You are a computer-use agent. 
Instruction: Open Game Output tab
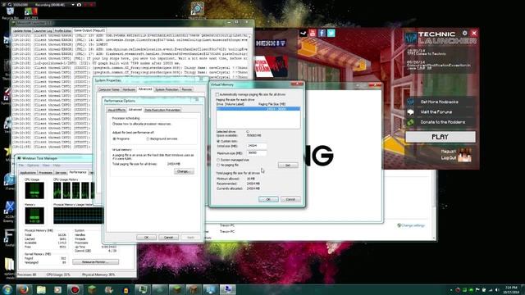pos(89,30)
